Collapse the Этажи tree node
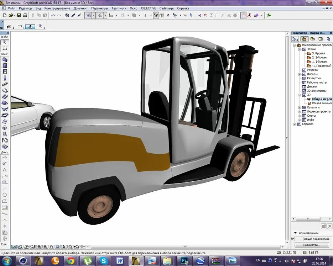The height and width of the screenshot is (266, 333). click(x=299, y=49)
